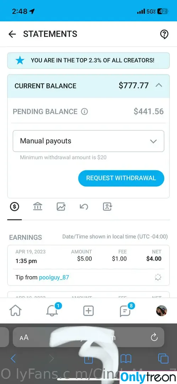This screenshot has height=384, width=177.
Task: Create new post with plus icon
Action: pyautogui.click(x=89, y=311)
